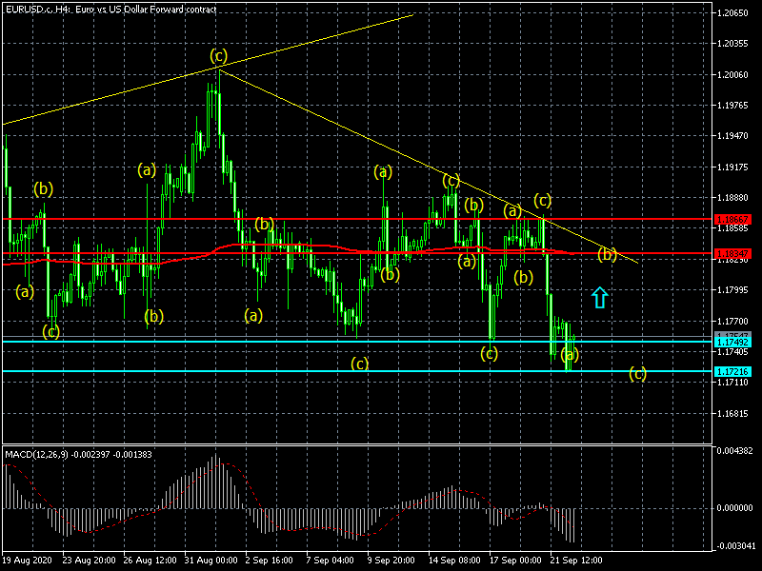
Task: Click the 1.20650 price scale label
Action: pos(735,13)
